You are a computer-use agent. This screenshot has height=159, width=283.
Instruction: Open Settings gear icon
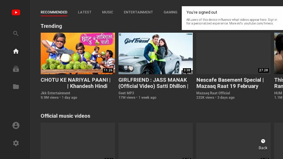(x=16, y=143)
